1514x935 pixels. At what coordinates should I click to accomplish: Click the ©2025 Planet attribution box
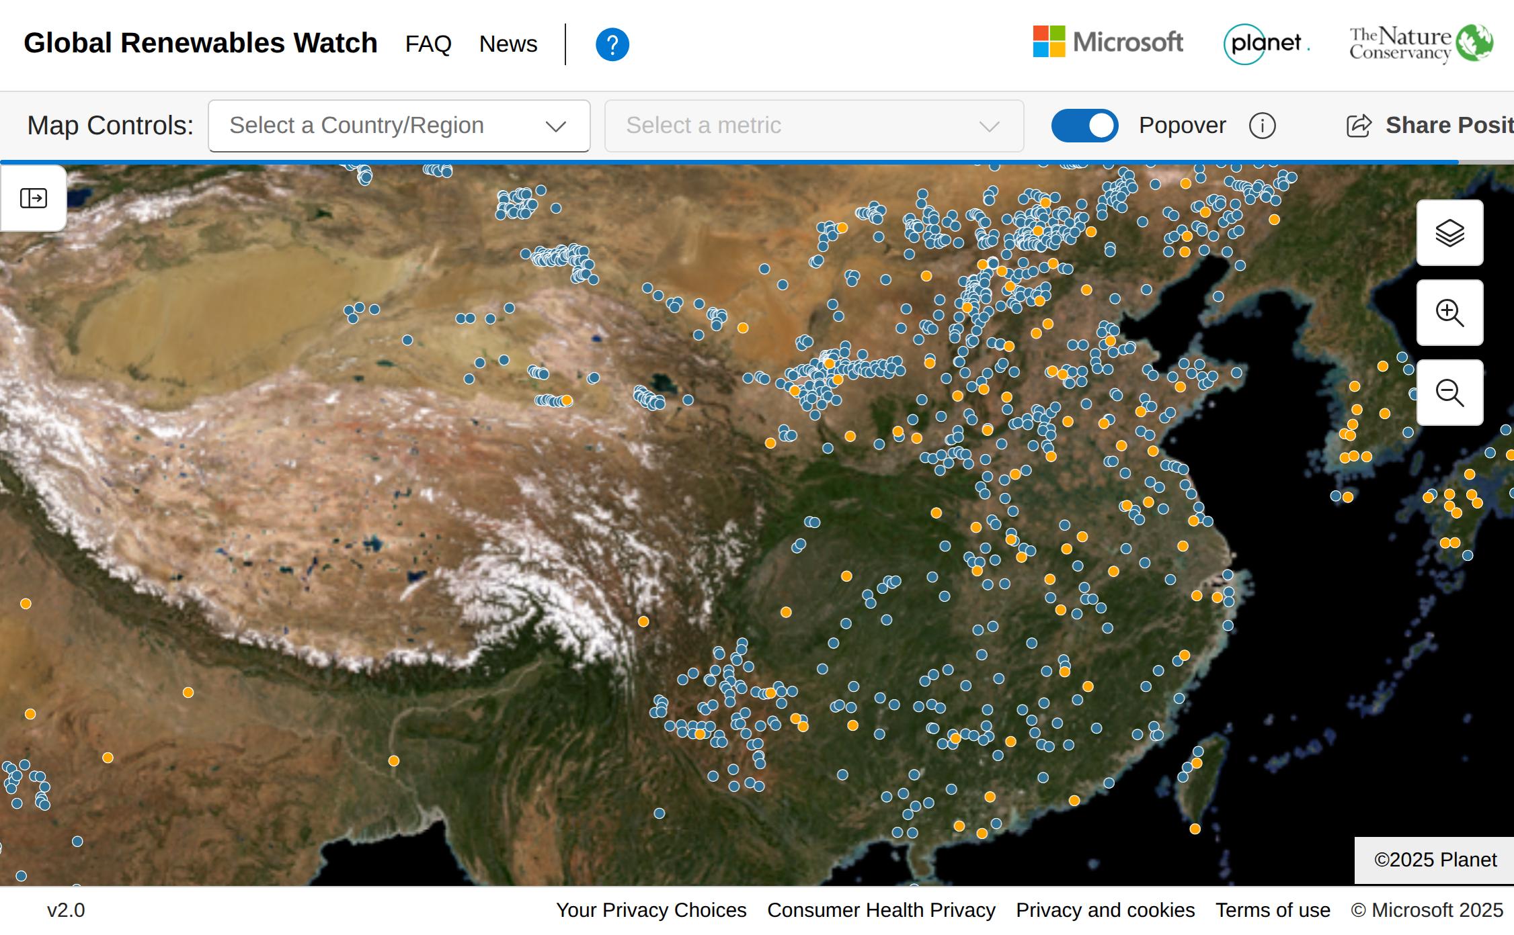[x=1435, y=860]
